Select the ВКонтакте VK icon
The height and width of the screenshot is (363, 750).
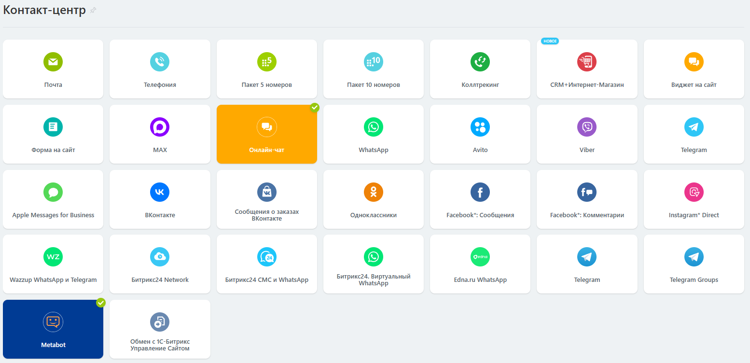click(x=160, y=192)
